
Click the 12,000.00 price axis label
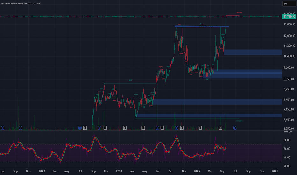click(289, 36)
